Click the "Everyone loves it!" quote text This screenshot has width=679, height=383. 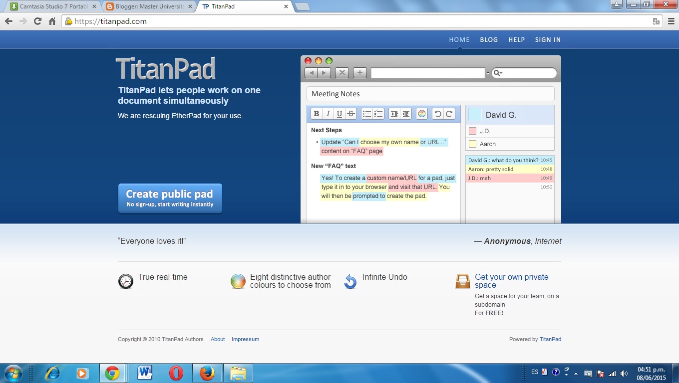(152, 241)
